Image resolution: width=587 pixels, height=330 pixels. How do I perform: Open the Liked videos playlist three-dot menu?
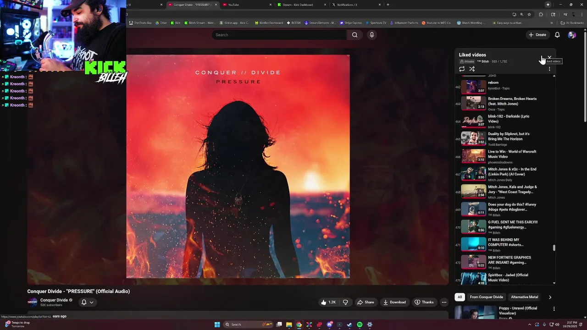[549, 69]
